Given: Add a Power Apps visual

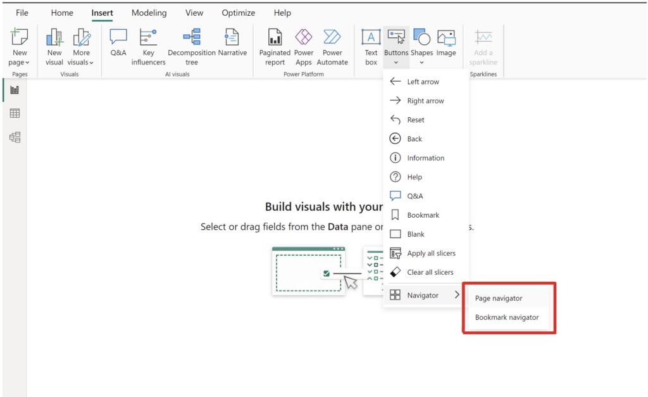Looking at the screenshot, I should click(303, 44).
